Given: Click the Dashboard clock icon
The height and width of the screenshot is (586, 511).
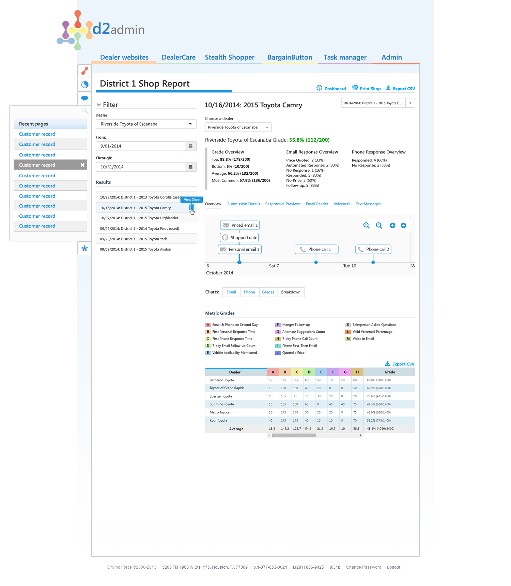Looking at the screenshot, I should tap(319, 88).
